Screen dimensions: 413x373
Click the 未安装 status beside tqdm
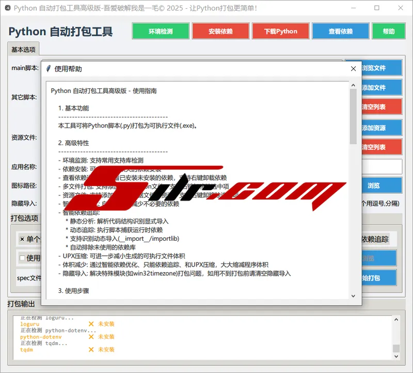click(x=106, y=350)
